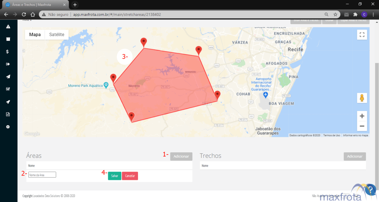Open the alerts warning triangle in sidebar

click(8, 27)
